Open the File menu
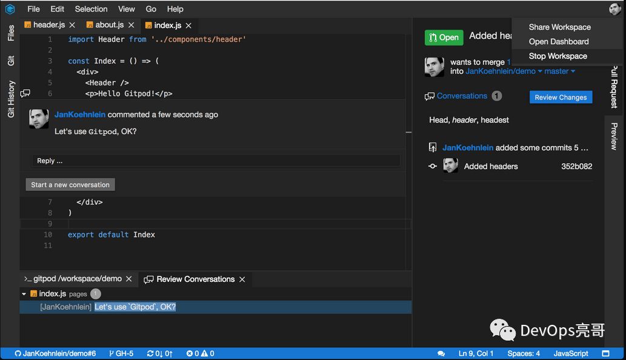 pos(33,8)
